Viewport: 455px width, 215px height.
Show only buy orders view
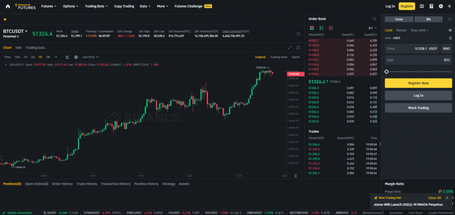(x=321, y=28)
